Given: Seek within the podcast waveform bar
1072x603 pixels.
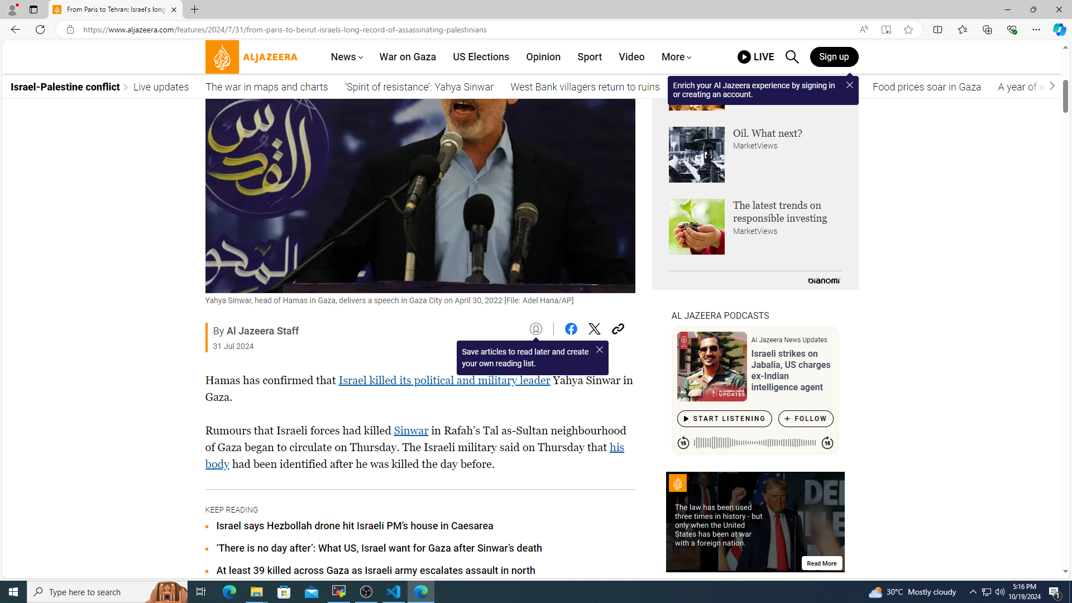Looking at the screenshot, I should (x=754, y=443).
